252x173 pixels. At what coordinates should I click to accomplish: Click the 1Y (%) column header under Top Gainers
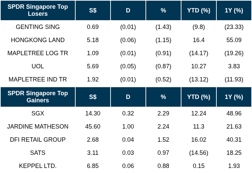(234, 97)
